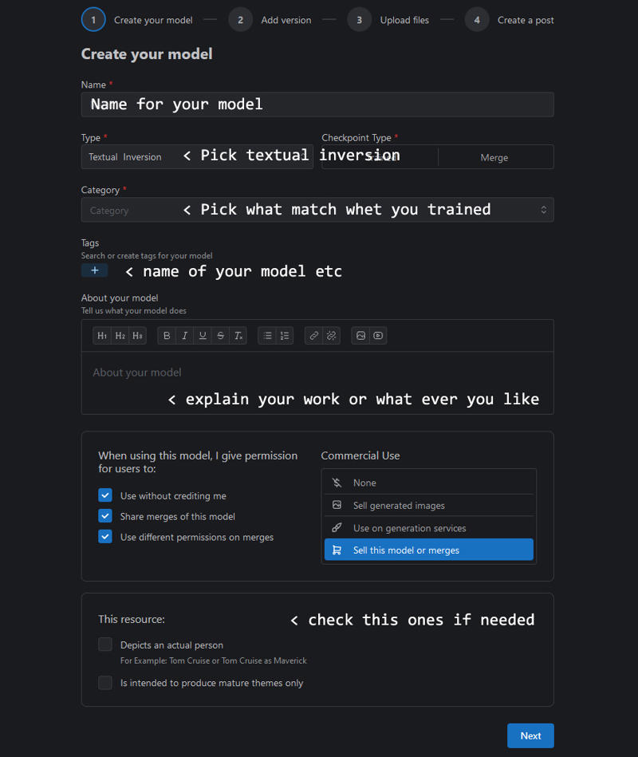Apply bold formatting in the editor toolbar
This screenshot has width=638, height=757.
click(x=167, y=336)
